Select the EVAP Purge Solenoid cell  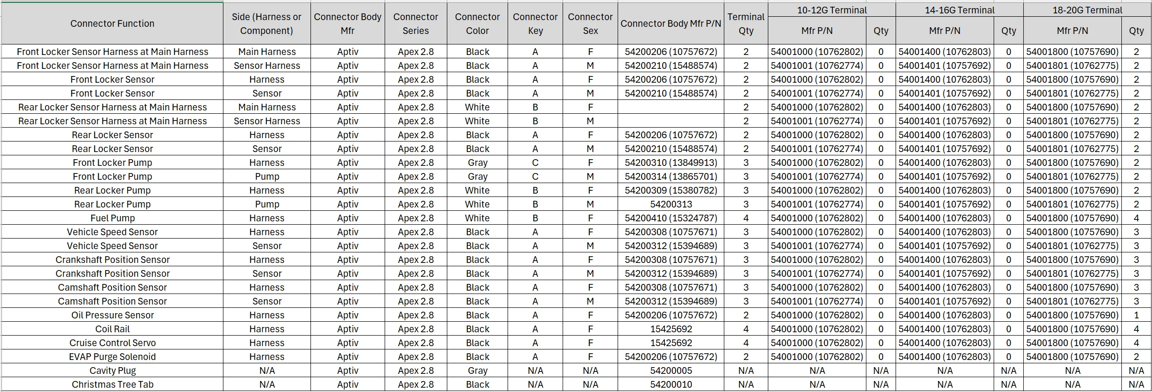pyautogui.click(x=112, y=357)
